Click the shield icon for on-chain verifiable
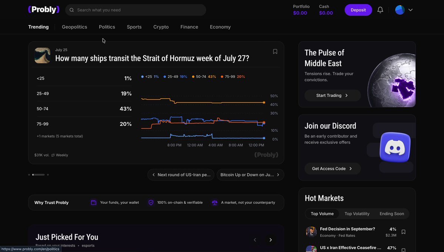444x252 pixels. [x=151, y=202]
